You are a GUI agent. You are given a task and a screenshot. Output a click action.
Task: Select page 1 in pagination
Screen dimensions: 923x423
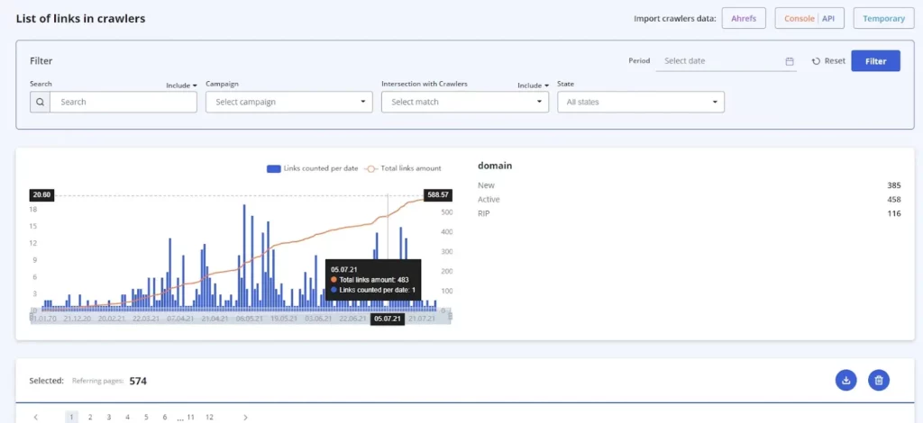click(71, 417)
